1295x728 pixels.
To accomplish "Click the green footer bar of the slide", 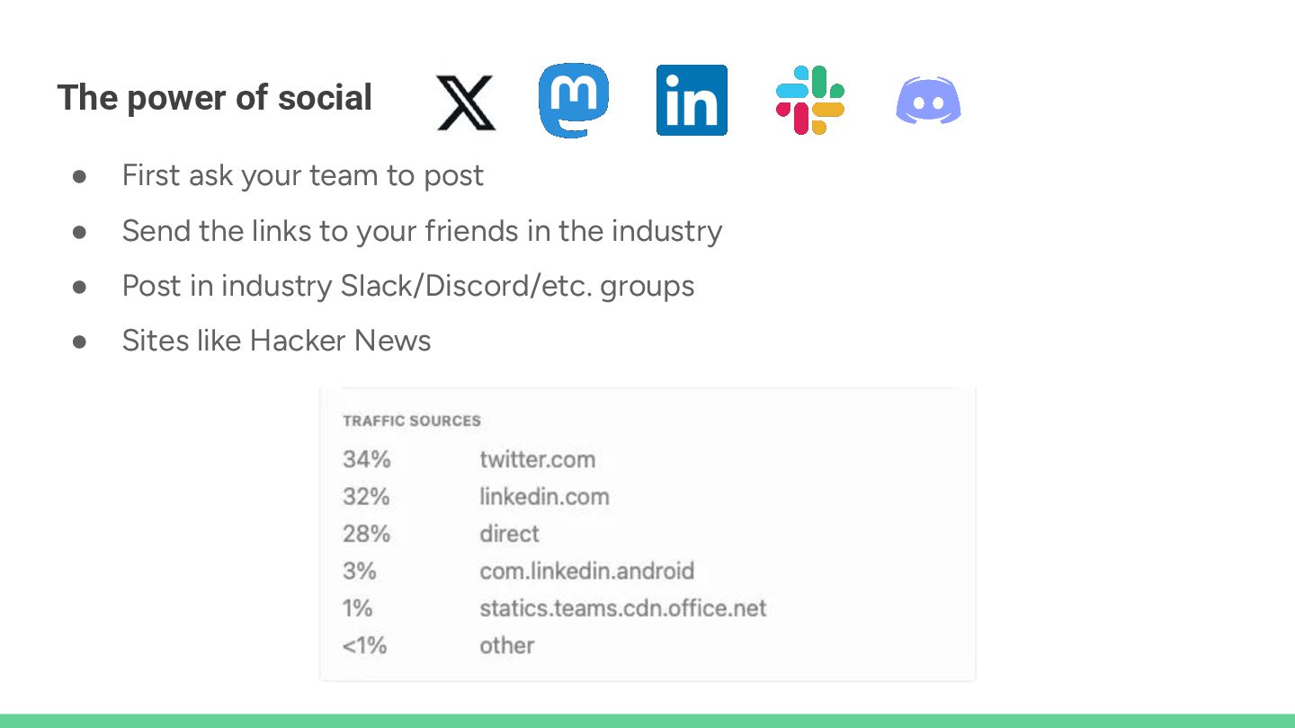I will point(647,721).
